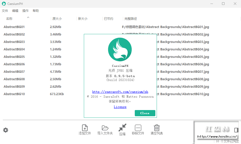This screenshot has height=144, width=241.
Task: Close the CaesiumPH window
Action: tap(235, 4)
